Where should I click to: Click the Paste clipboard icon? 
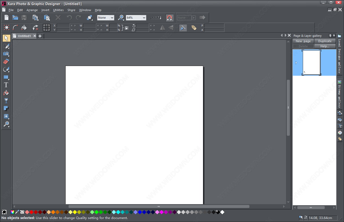click(47, 18)
